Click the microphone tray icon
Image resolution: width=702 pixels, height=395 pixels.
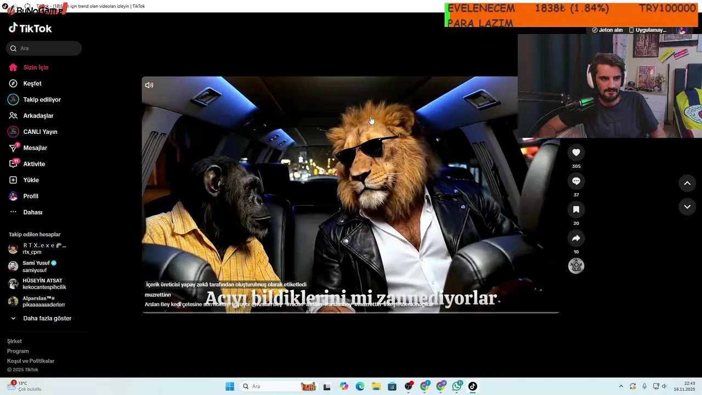click(644, 386)
